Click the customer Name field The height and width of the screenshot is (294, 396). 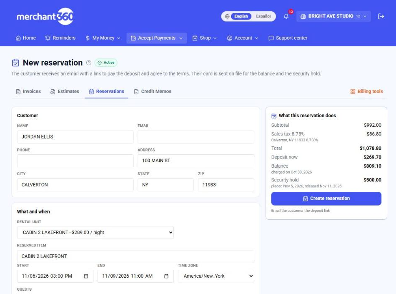75,137
